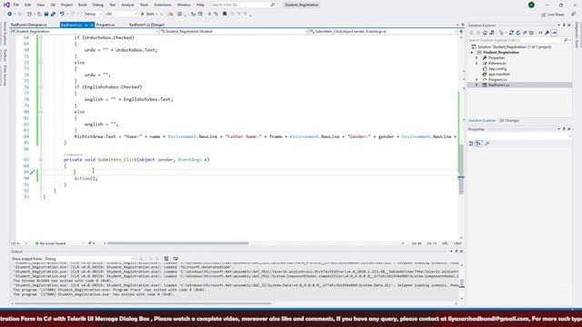Viewport: 582px width, 327px height.
Task: Click the Live Share button
Action: click(x=553, y=15)
